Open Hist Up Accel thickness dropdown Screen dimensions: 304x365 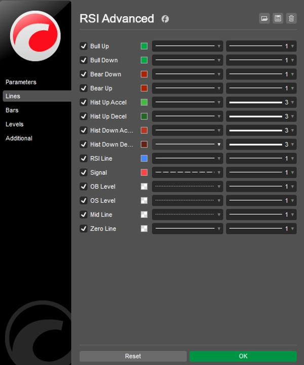261,102
